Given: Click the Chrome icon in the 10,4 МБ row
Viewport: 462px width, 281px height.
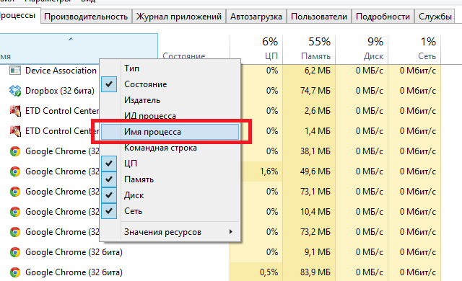Looking at the screenshot, I should (15, 212).
